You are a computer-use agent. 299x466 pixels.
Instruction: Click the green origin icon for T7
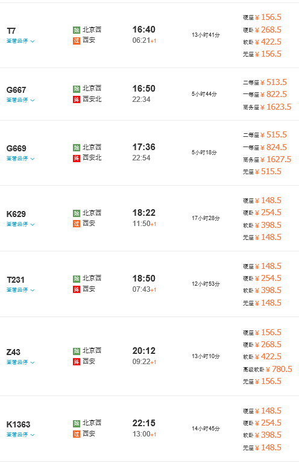pos(77,30)
